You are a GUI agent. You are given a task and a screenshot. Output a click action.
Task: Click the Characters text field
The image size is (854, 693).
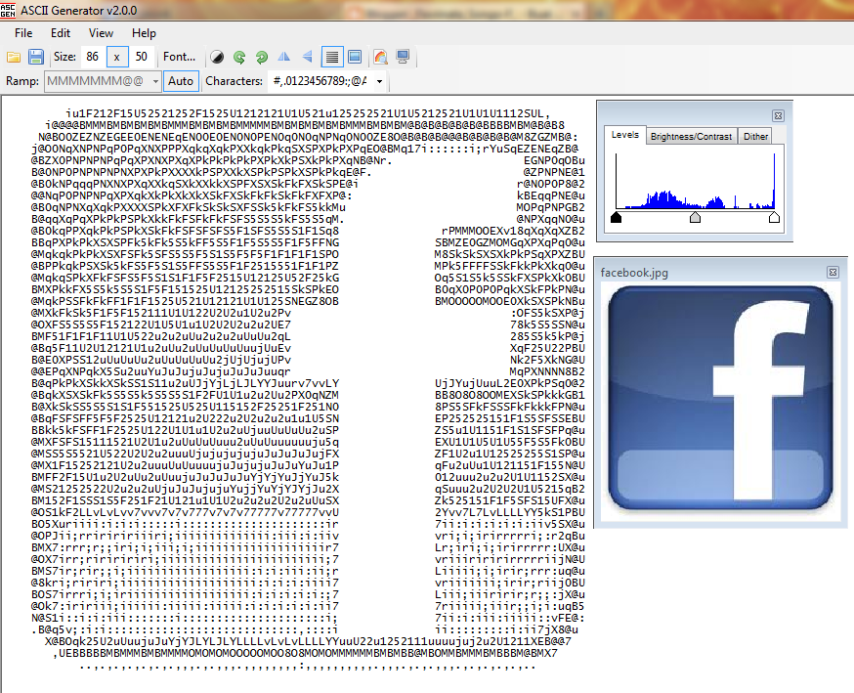pos(320,81)
